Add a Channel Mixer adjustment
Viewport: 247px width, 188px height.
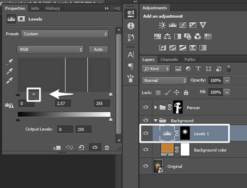click(x=198, y=37)
